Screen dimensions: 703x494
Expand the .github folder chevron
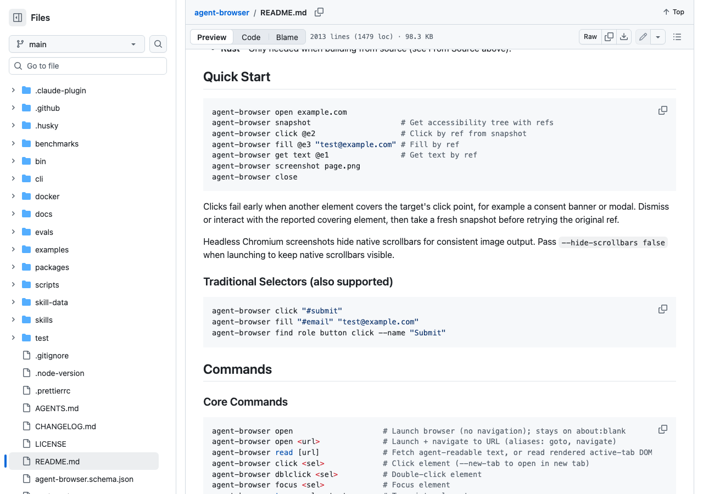(x=13, y=108)
